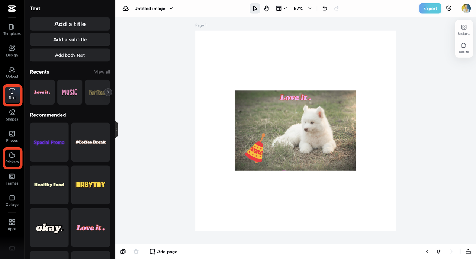Open the Resize tool
This screenshot has height=259, width=476.
tap(464, 48)
